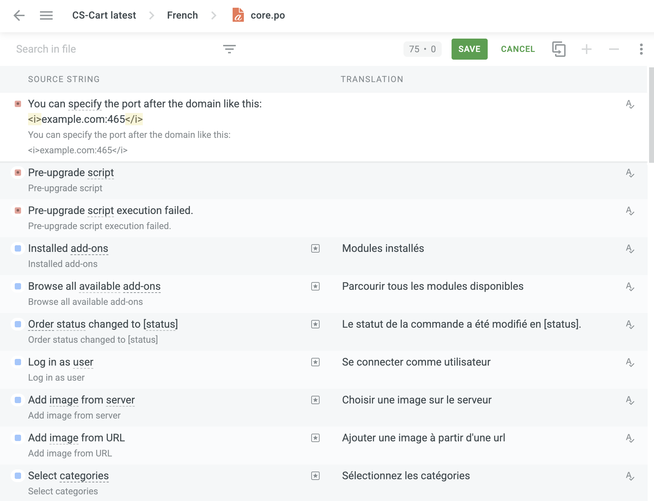Click the vertical scrollbar thumb

coord(651,115)
